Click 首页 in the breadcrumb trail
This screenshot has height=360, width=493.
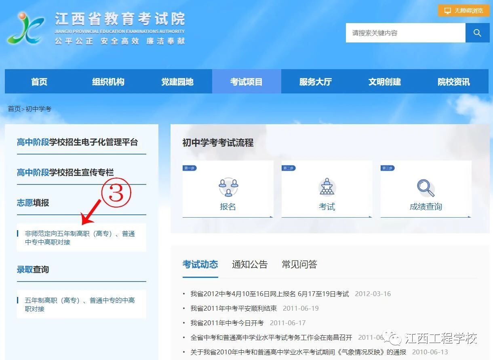15,108
